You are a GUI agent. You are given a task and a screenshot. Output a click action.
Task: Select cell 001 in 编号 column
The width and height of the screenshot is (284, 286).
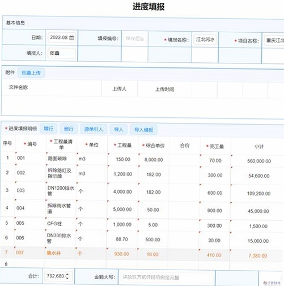coord(31,158)
